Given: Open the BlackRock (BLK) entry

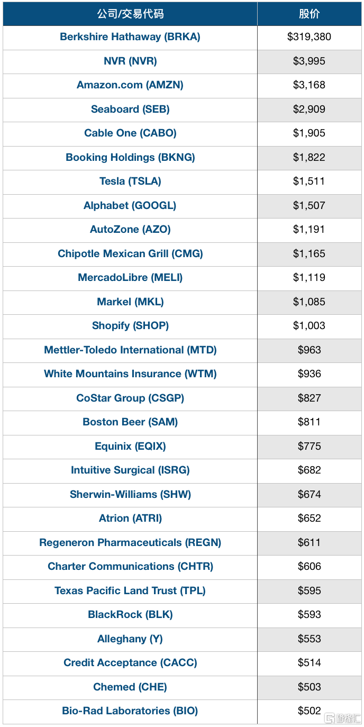Looking at the screenshot, I should coord(130,615).
